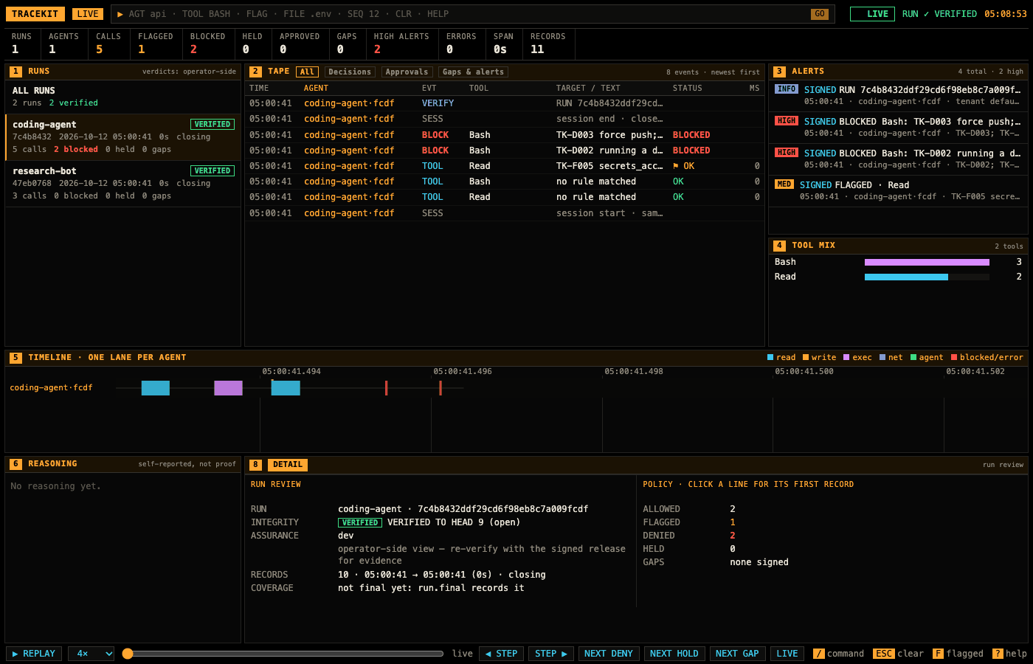The width and height of the screenshot is (1033, 664).
Task: Toggle the net legend item in Timeline
Action: coord(891,358)
